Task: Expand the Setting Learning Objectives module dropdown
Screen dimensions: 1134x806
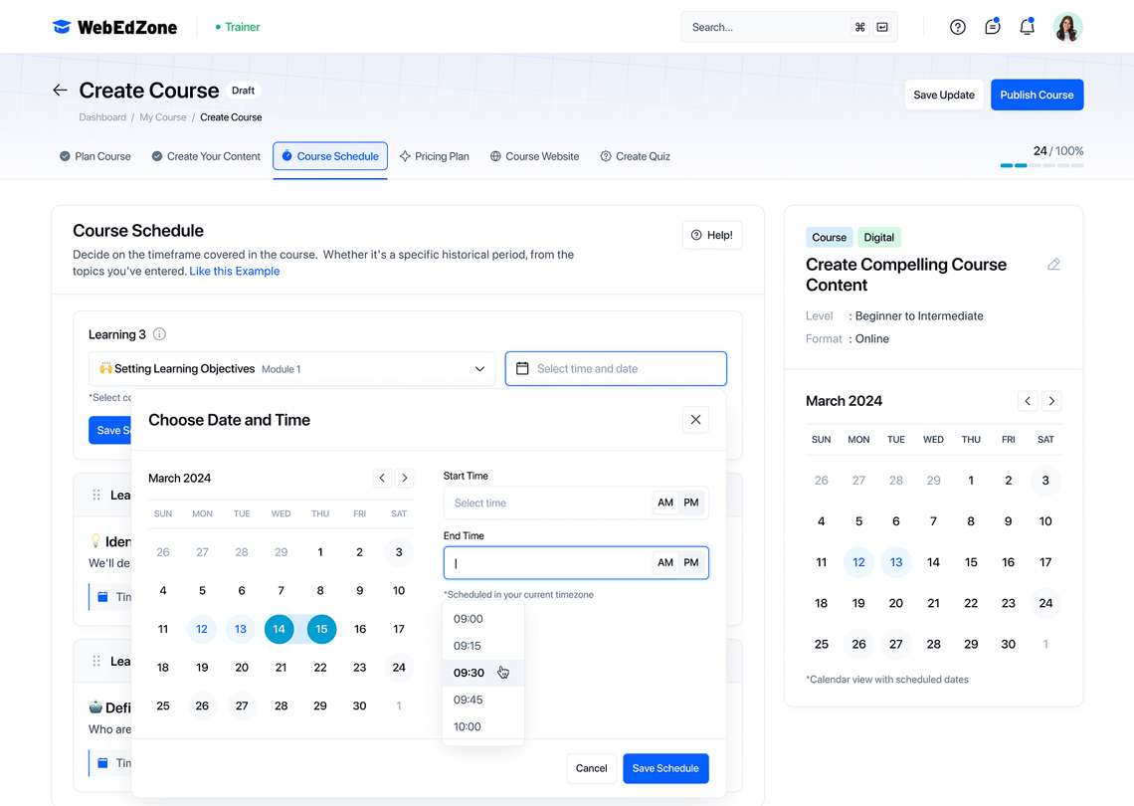Action: [479, 369]
